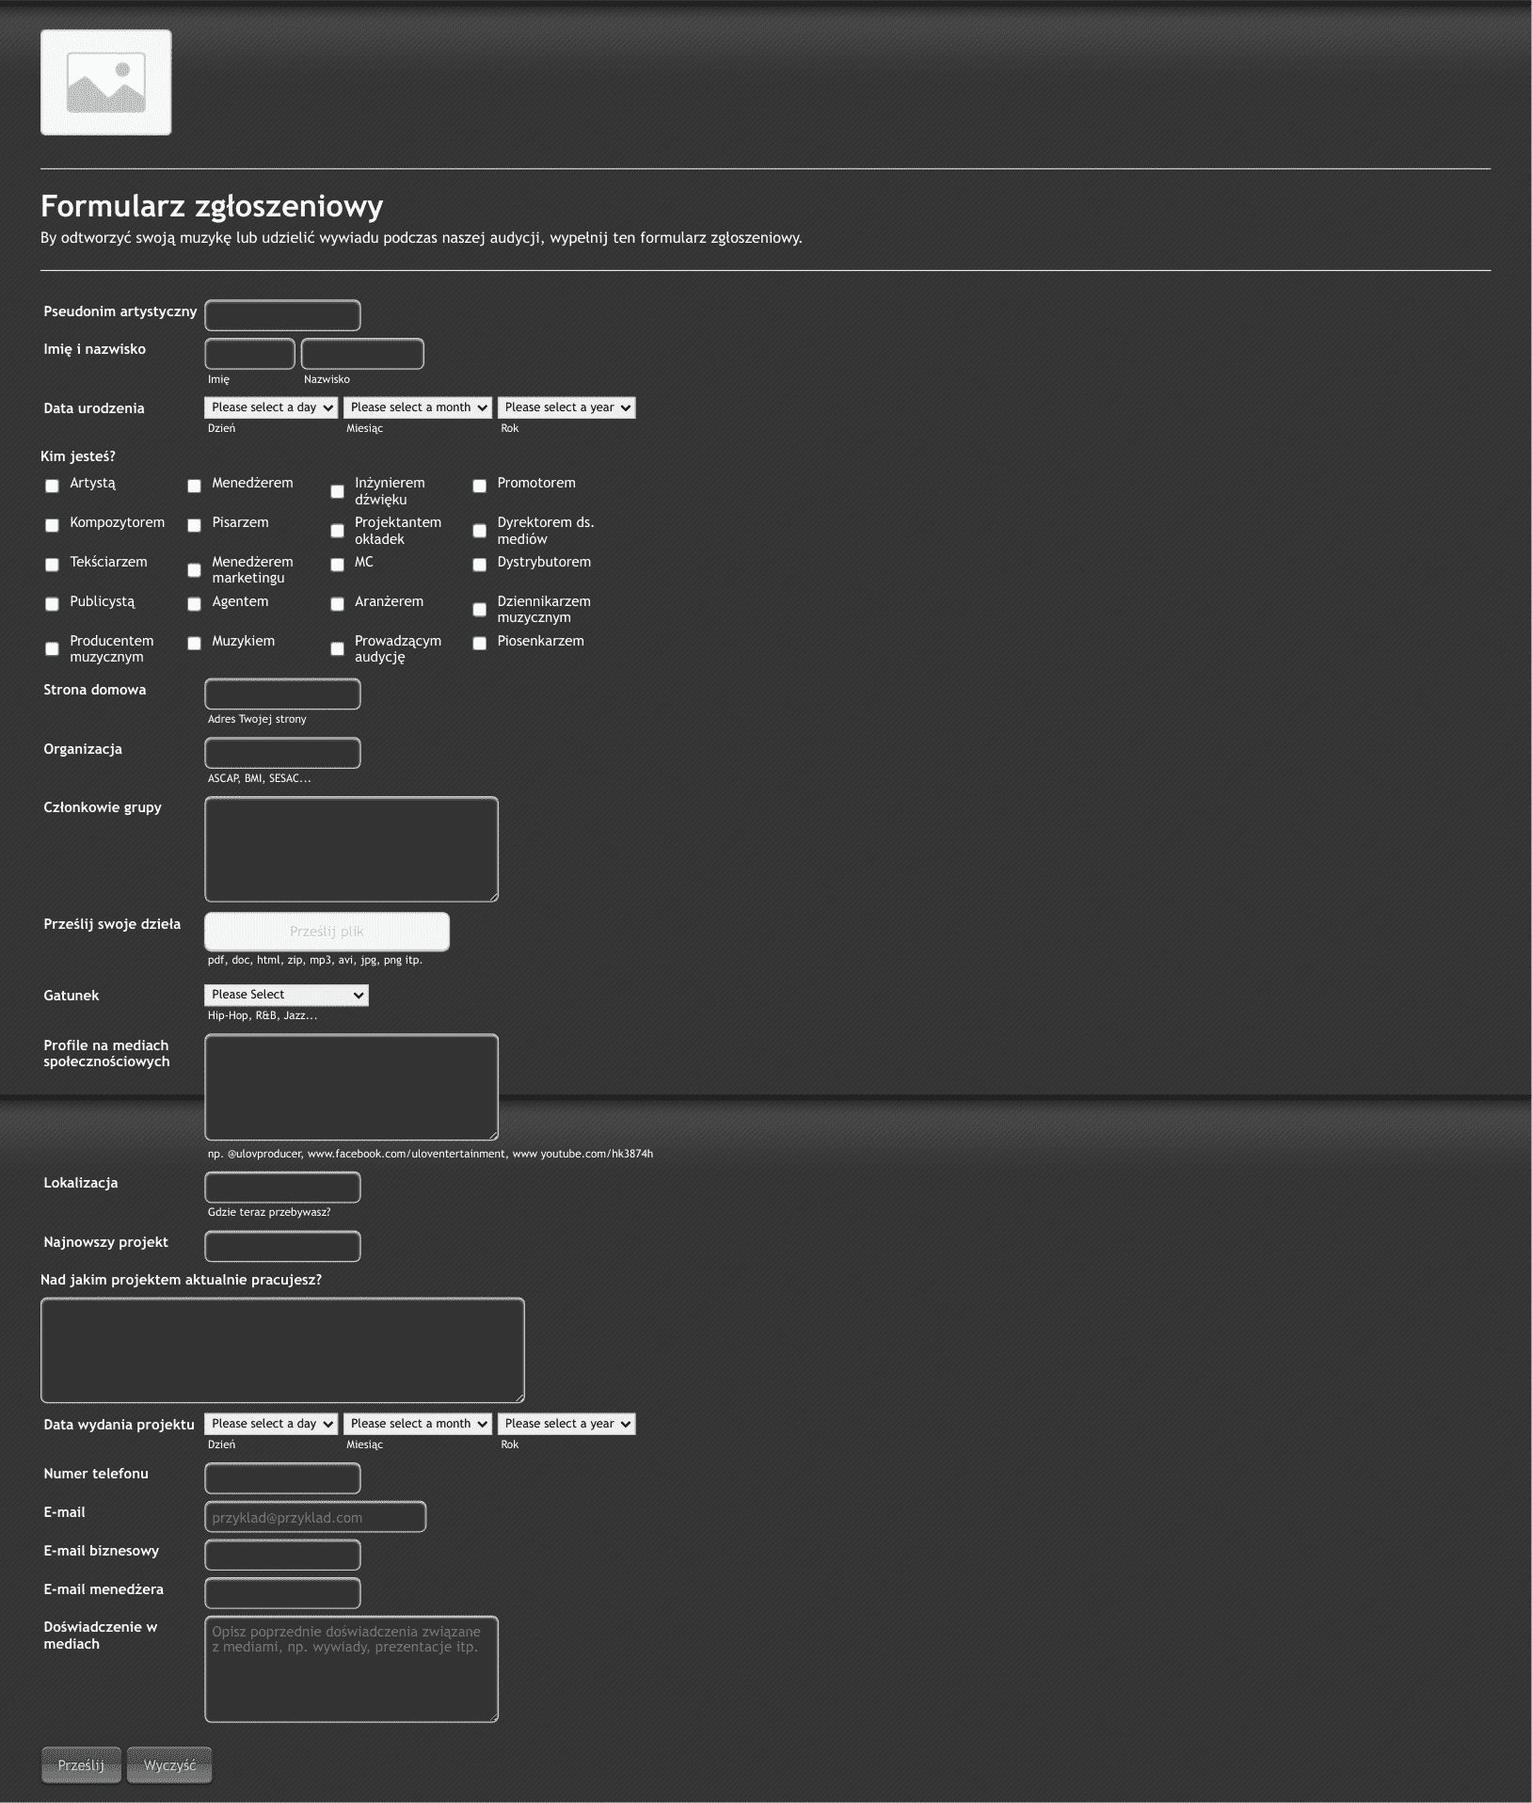Image resolution: width=1532 pixels, height=1803 pixels.
Task: Click the Imię first name field
Action: tap(249, 354)
